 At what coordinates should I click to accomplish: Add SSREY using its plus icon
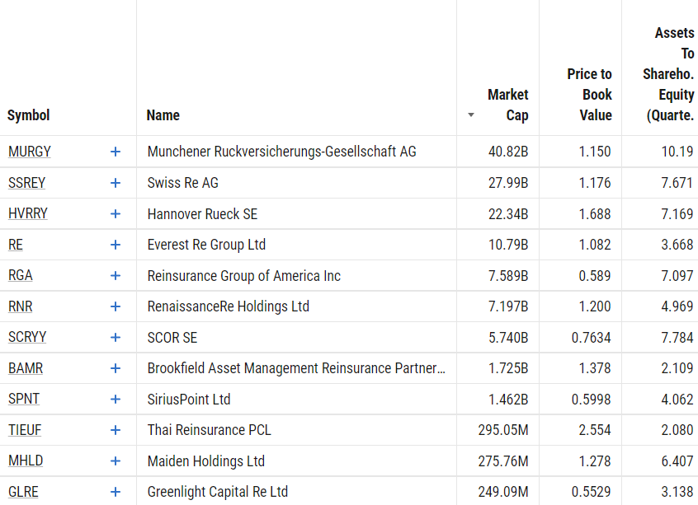(116, 183)
